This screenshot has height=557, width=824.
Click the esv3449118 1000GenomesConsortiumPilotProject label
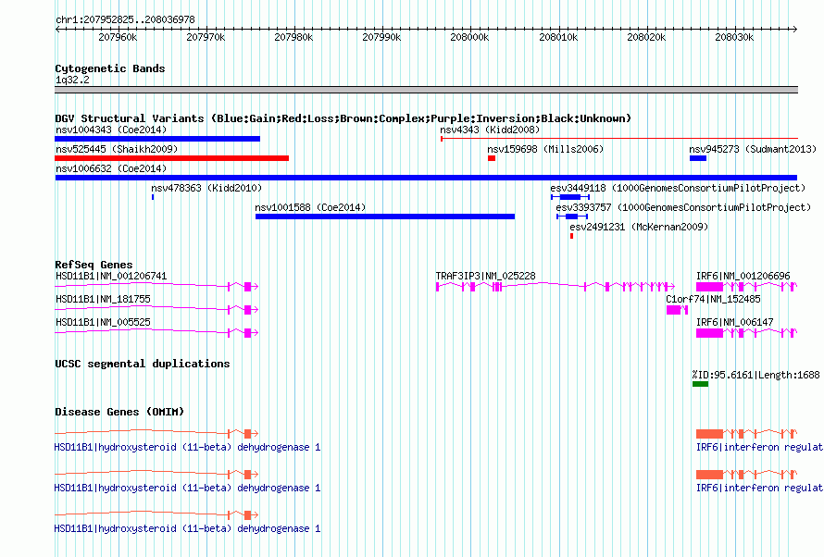point(678,188)
